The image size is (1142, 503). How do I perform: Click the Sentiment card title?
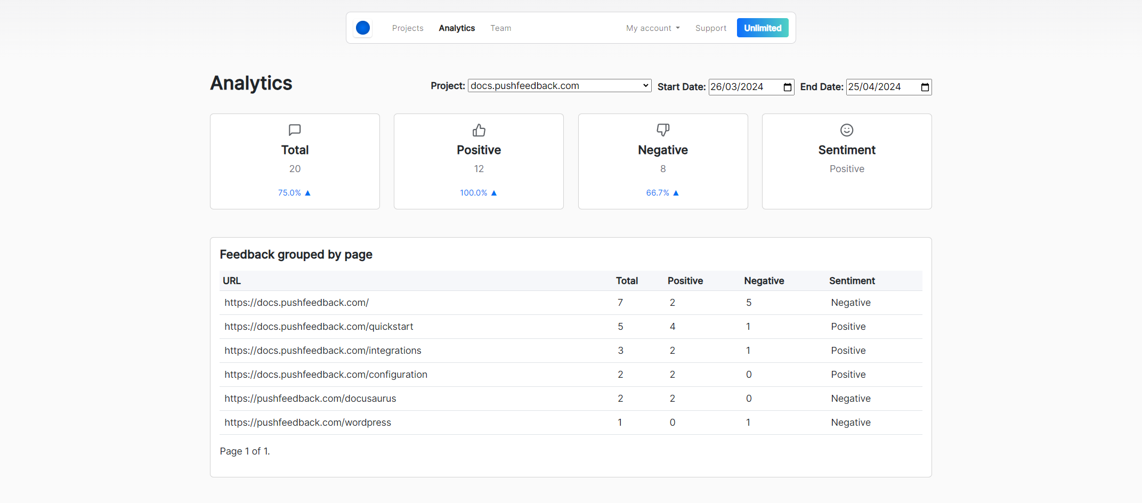point(847,150)
